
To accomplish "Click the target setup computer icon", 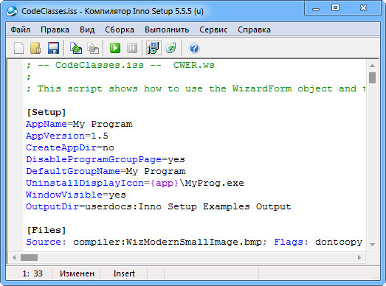I will coord(154,48).
